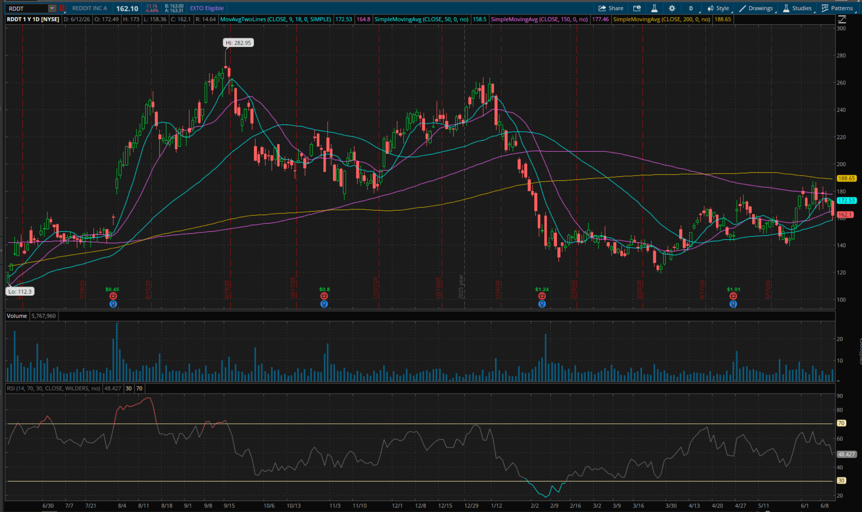The height and width of the screenshot is (512, 862).
Task: Open the Studies menu
Action: pos(797,8)
